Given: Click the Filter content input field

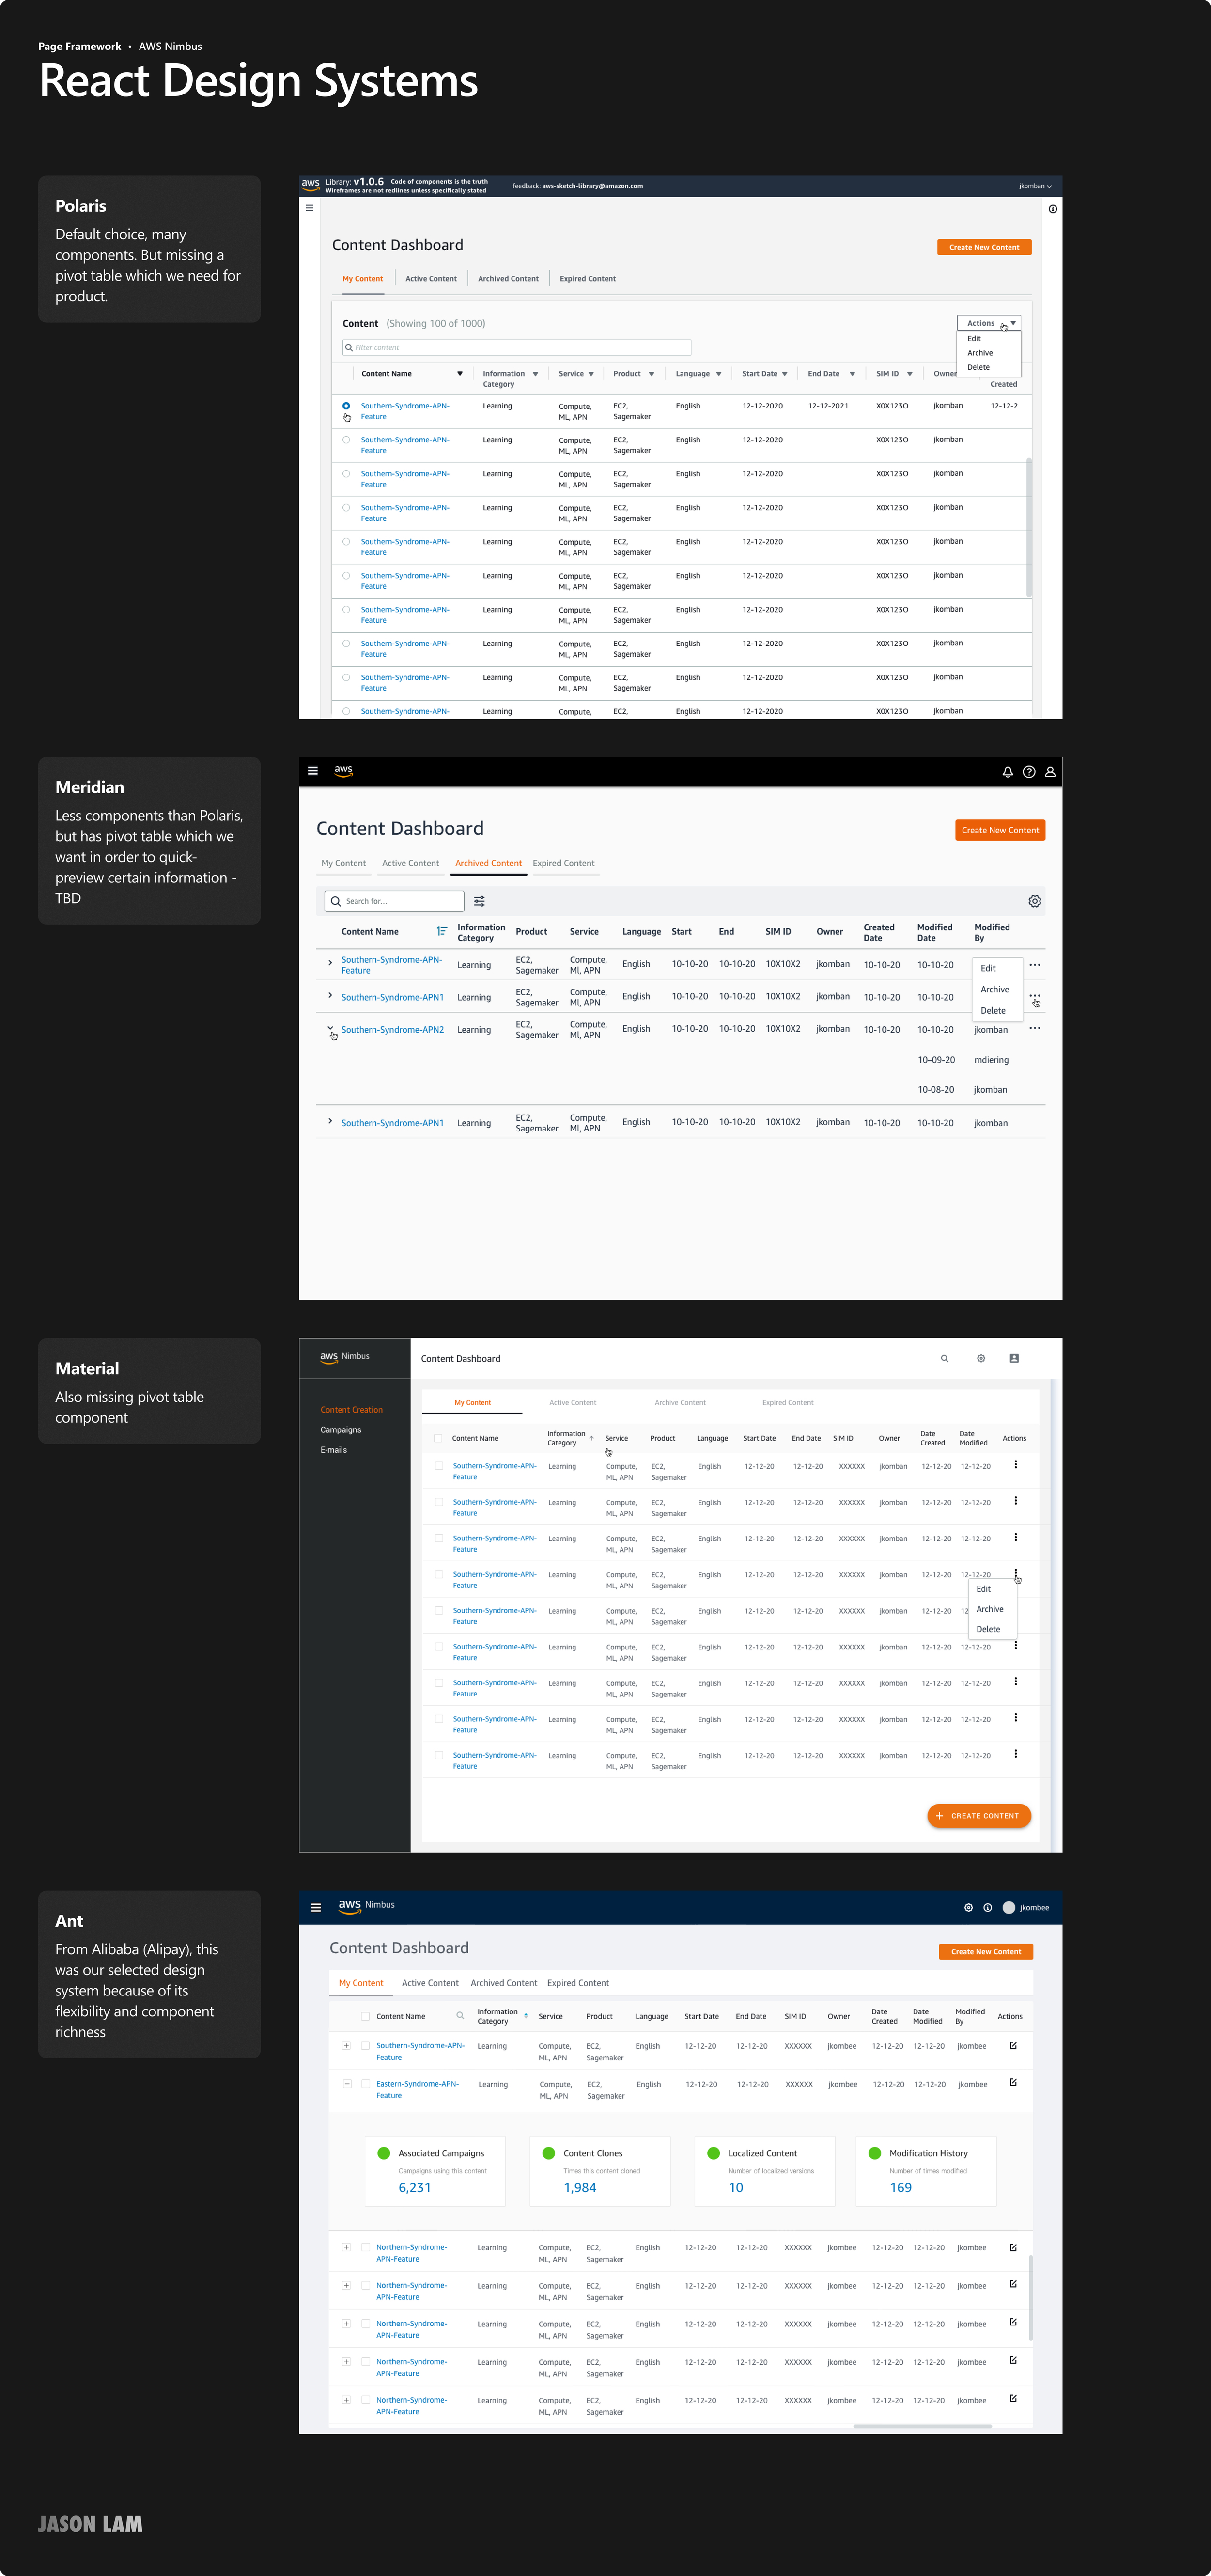Looking at the screenshot, I should click(x=517, y=347).
